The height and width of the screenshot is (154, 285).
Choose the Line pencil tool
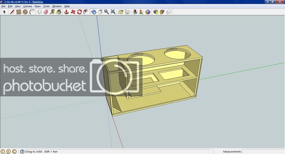pos(12,12)
